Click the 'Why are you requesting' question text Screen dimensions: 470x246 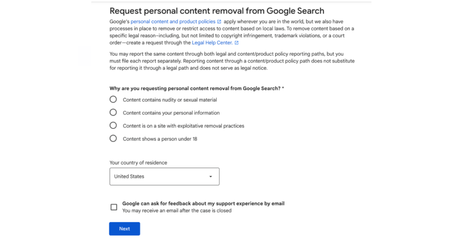[x=196, y=88]
